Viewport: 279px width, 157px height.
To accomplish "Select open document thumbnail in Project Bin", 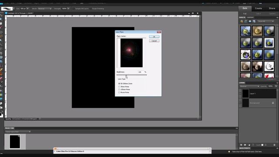I will pos(15,142).
